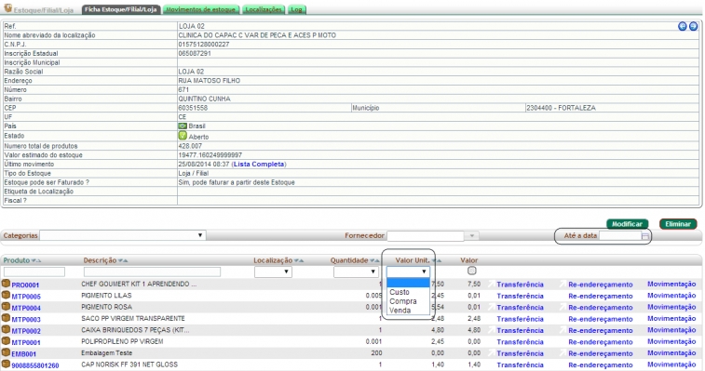Click the Produto filter input field
This screenshot has width=705, height=371.
34,272
